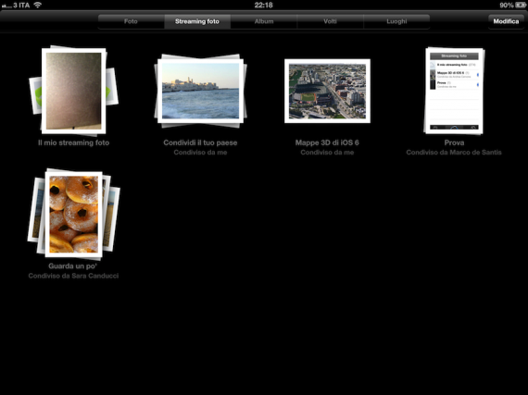528x395 pixels.
Task: Tap the battery icon in status bar
Action: click(521, 5)
